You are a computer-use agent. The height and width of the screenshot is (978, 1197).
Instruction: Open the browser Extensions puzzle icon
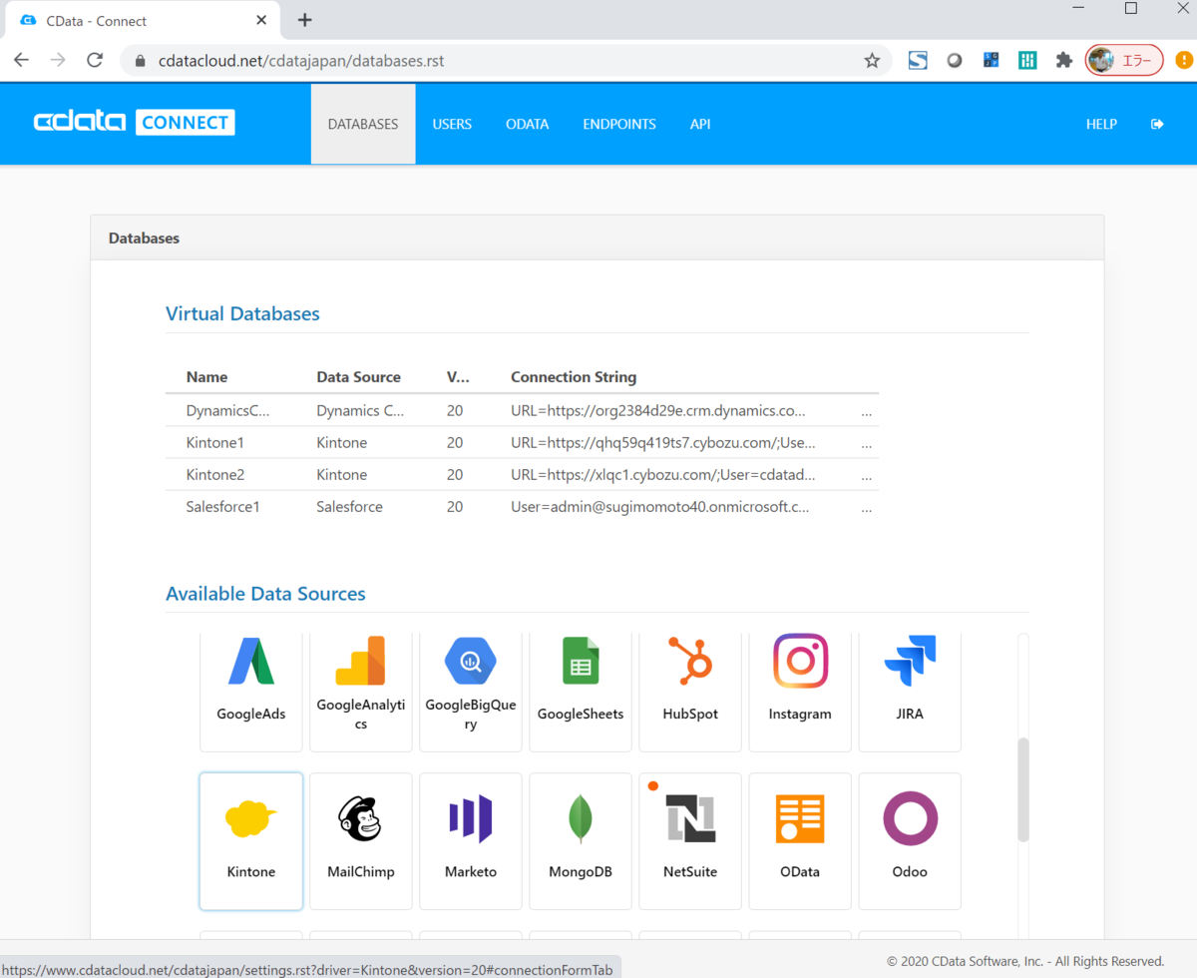point(1064,61)
